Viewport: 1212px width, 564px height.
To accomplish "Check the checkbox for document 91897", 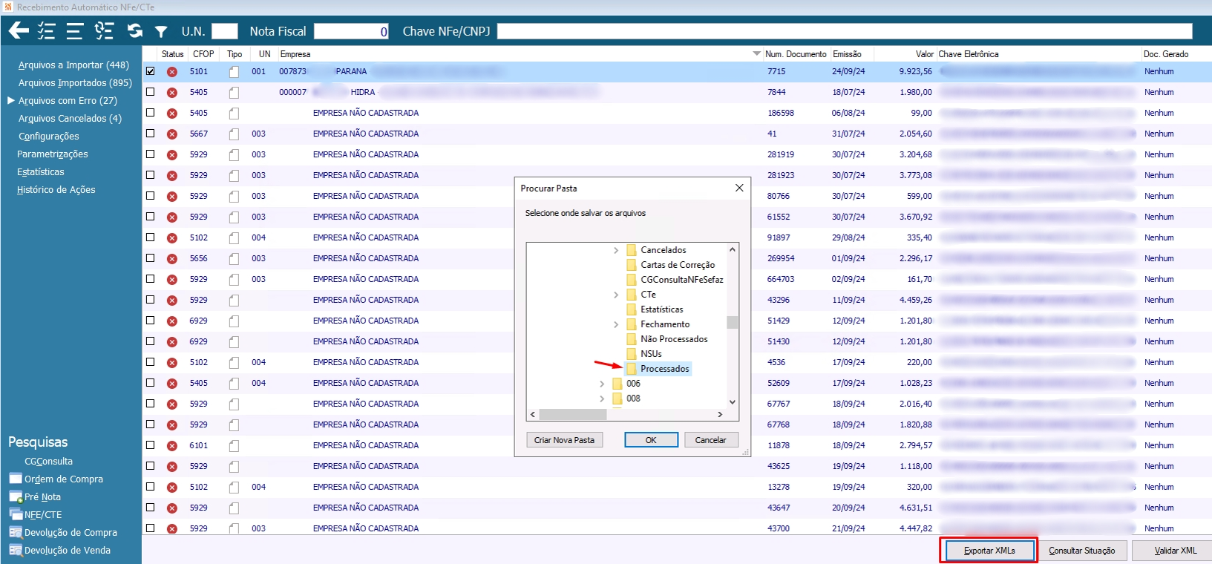I will (x=151, y=237).
